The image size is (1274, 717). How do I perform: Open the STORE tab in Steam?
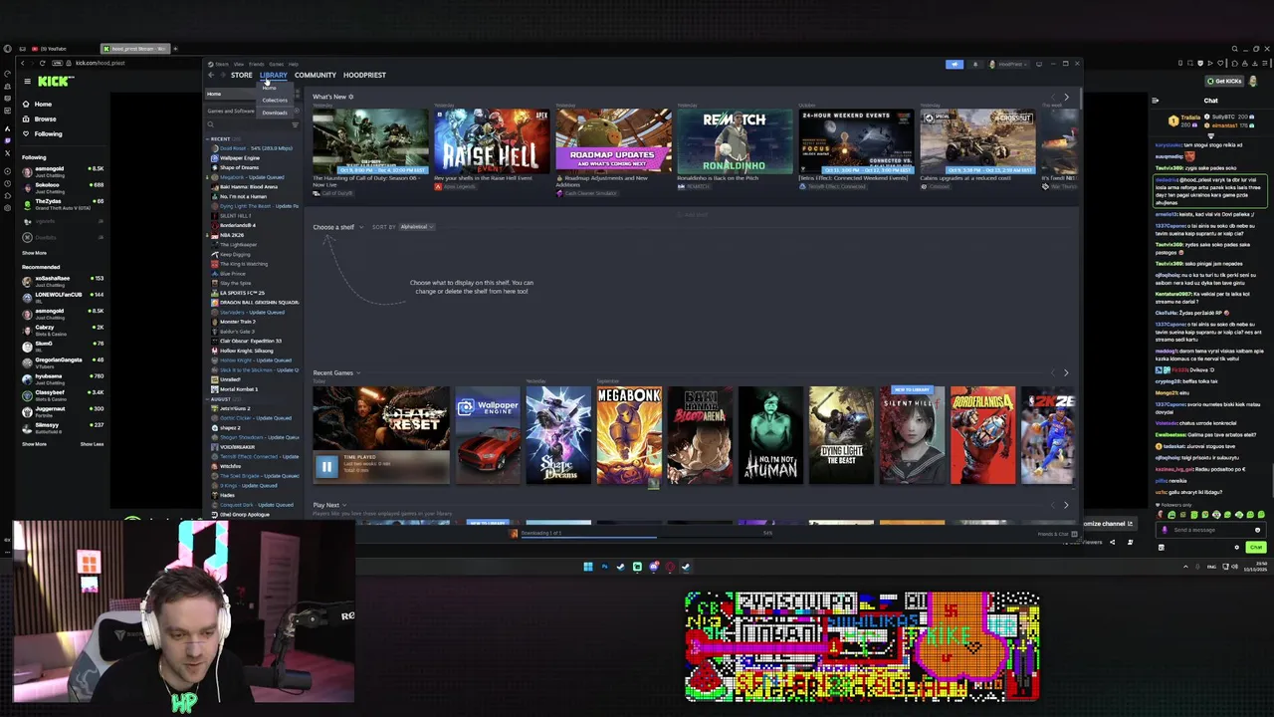[242, 75]
